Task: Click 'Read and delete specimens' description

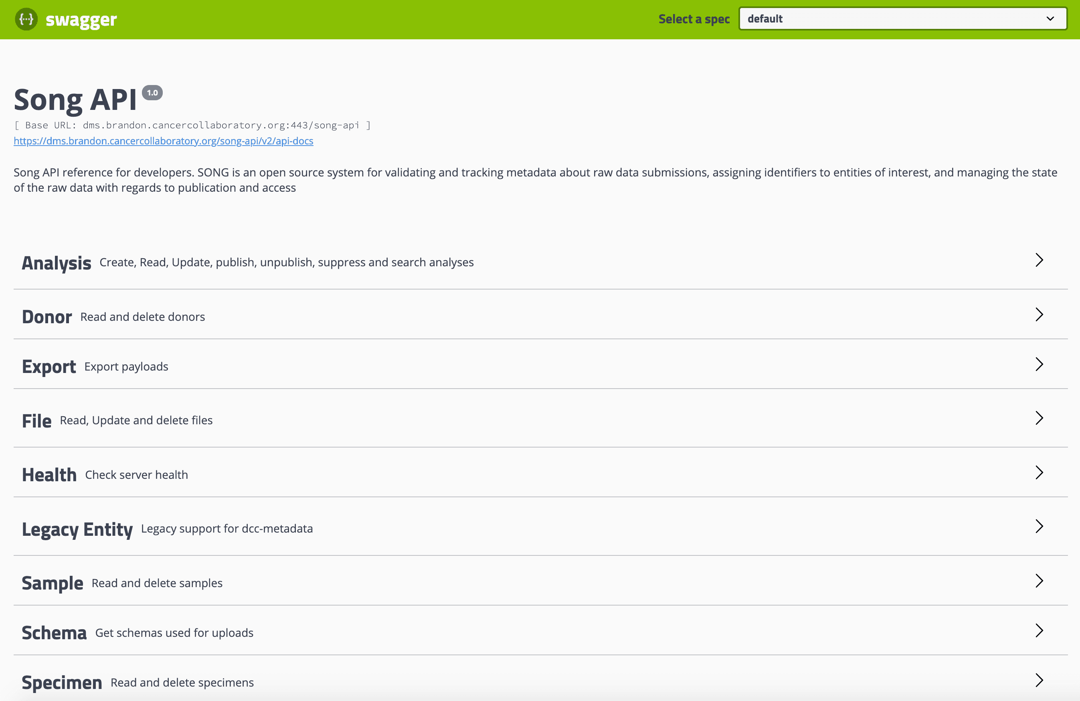Action: click(182, 683)
